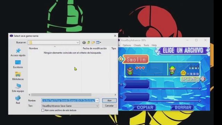Open the Cheats menu in VisualBoyAdvance

(x=137, y=45)
